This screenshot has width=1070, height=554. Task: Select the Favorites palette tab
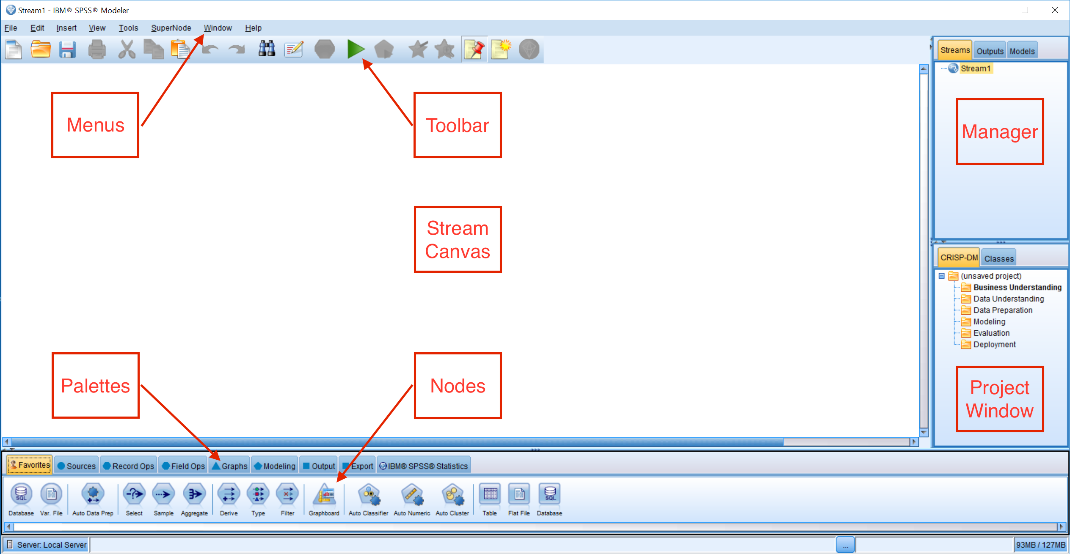pos(30,465)
